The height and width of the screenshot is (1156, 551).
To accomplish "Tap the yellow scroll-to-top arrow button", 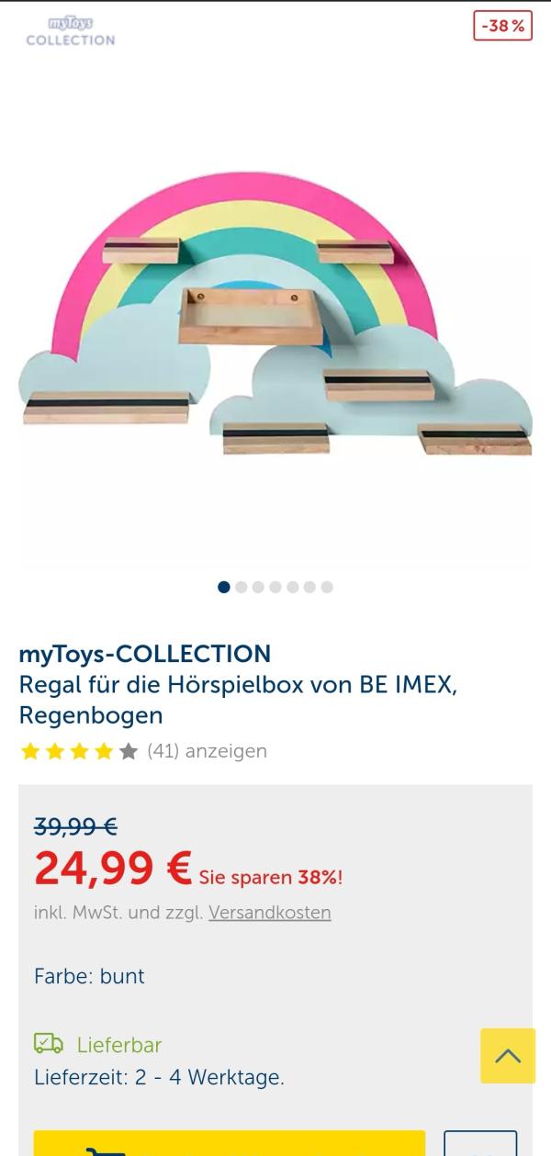I will coord(508,1056).
